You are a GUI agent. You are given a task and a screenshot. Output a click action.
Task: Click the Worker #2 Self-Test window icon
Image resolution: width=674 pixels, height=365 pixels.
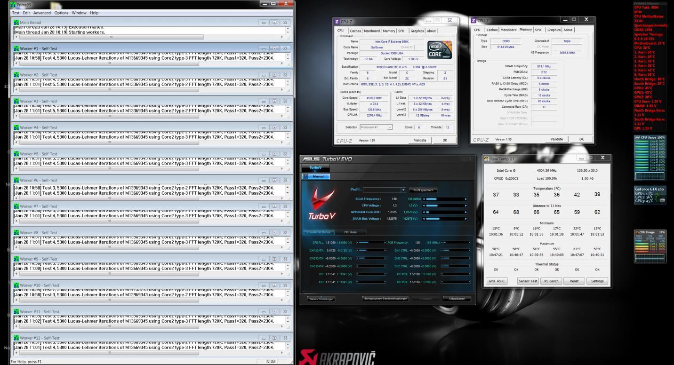coord(17,75)
